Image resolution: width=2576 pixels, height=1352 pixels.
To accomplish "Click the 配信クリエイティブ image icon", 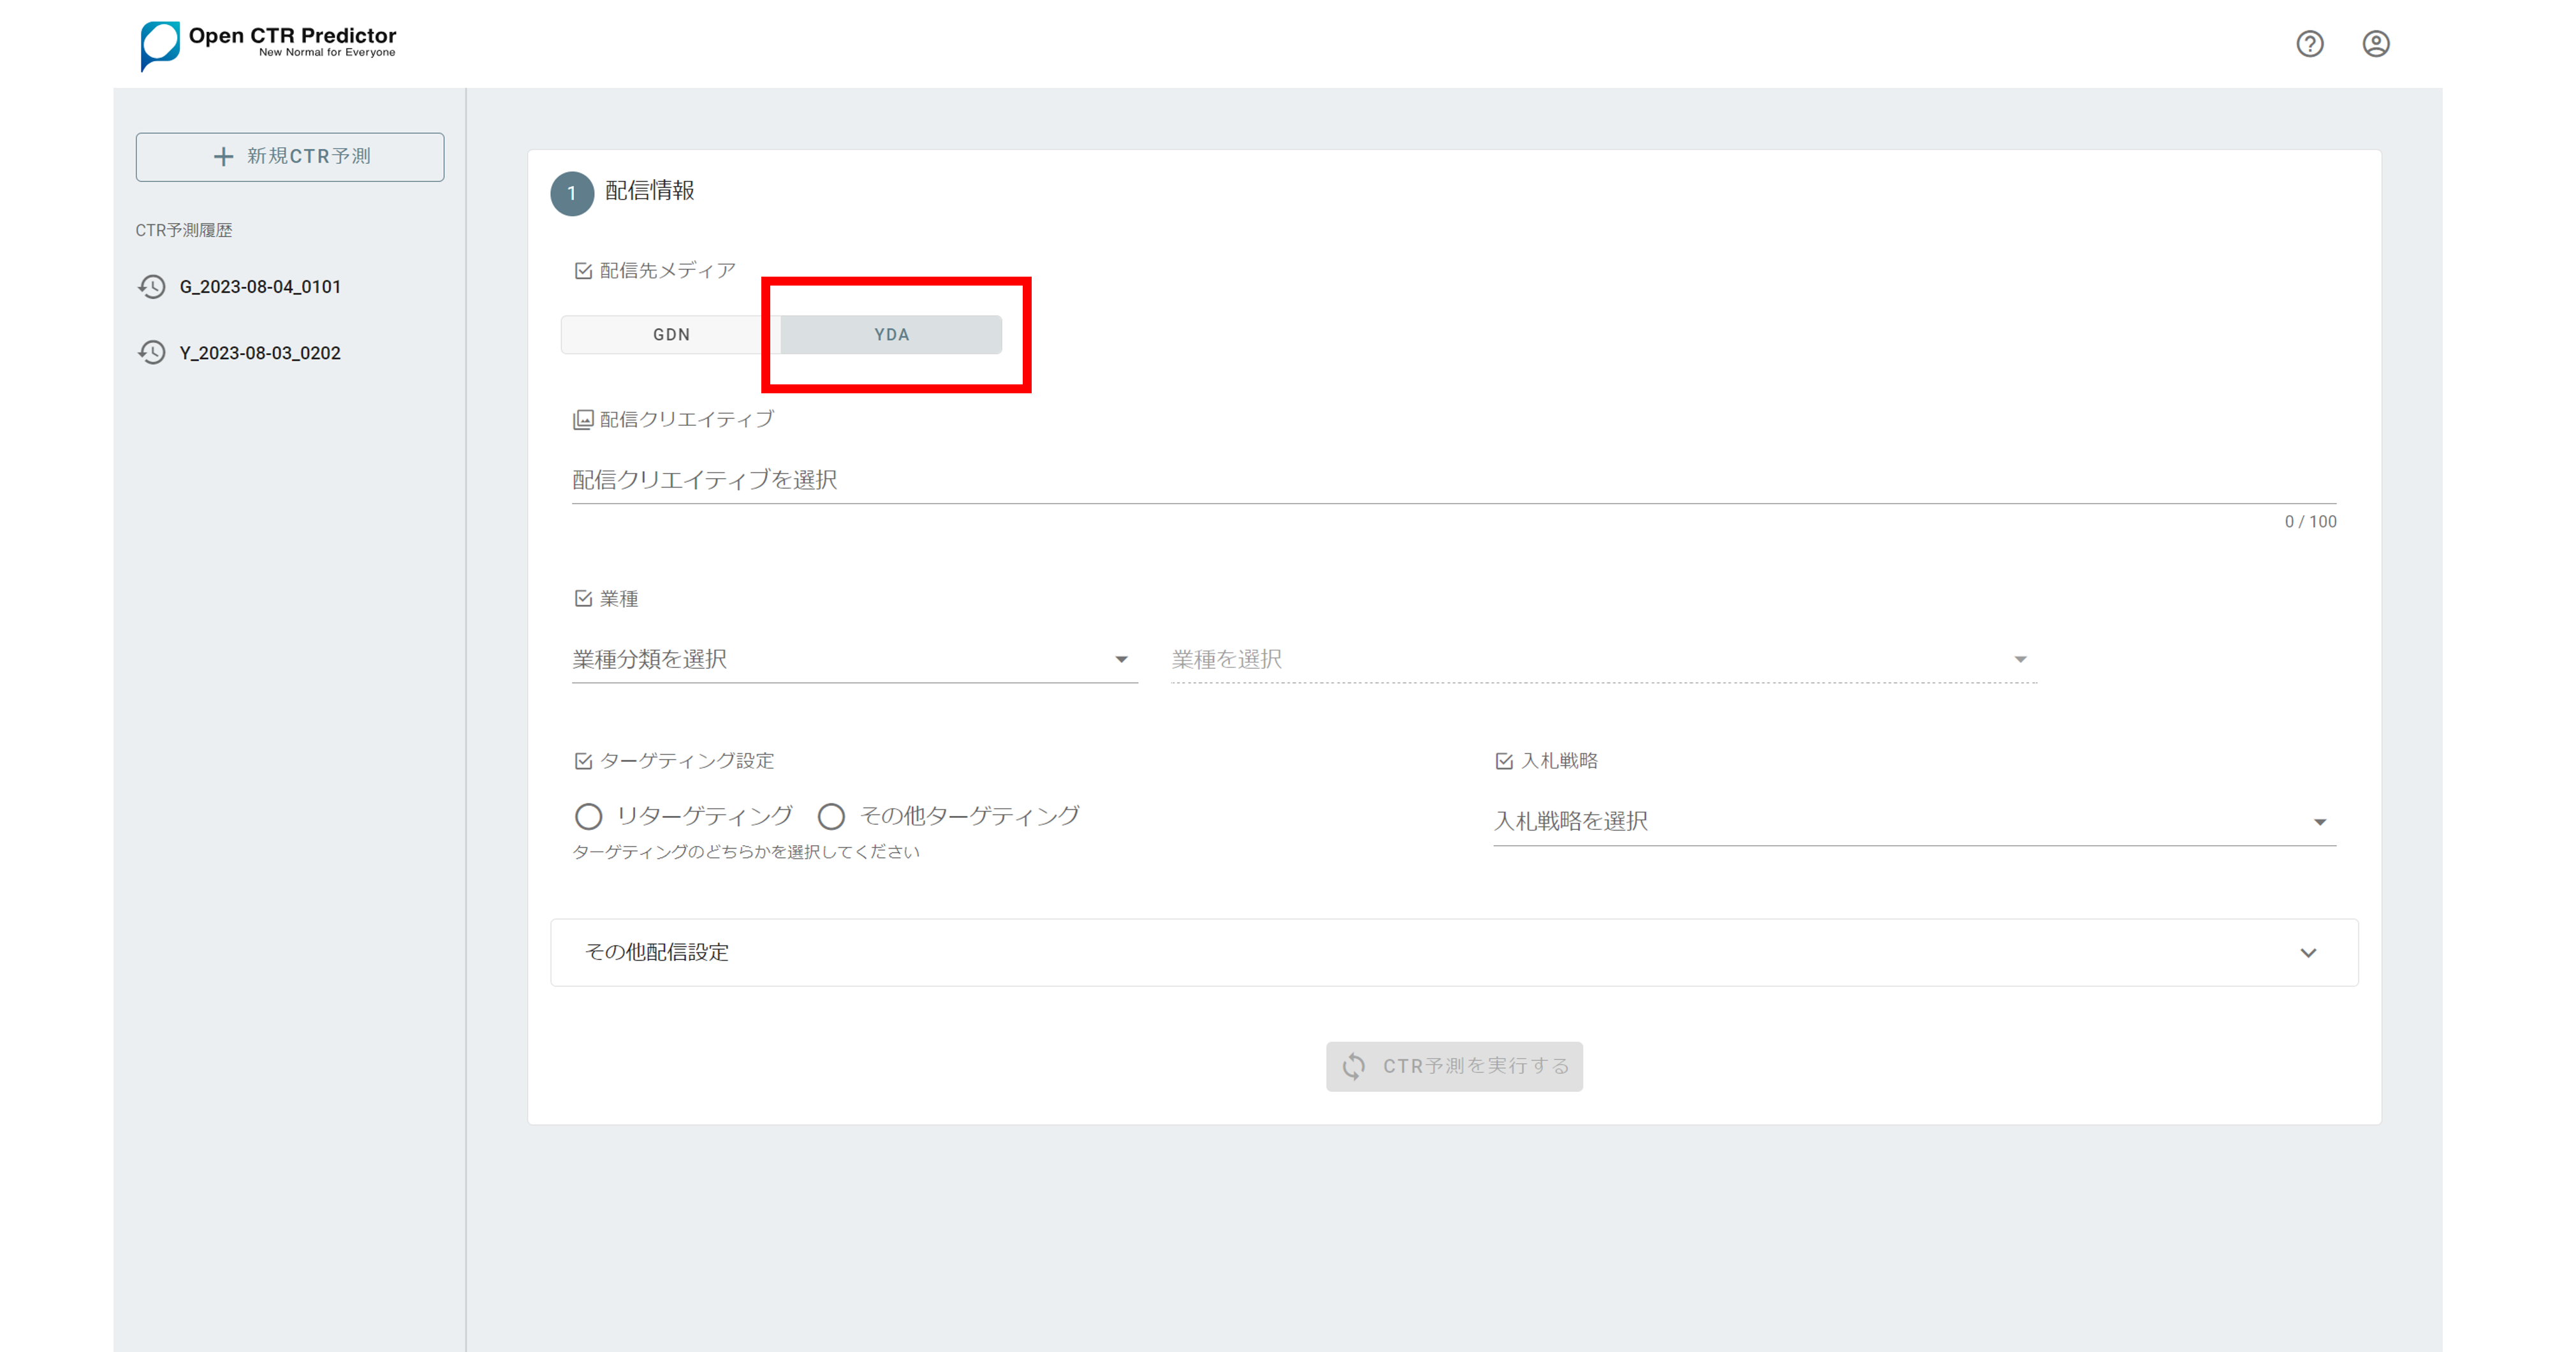I will [583, 420].
